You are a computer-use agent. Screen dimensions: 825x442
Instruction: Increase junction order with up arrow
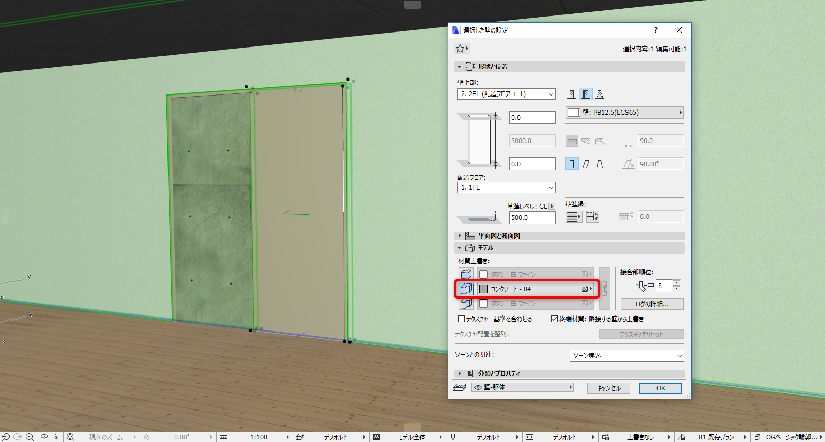(x=676, y=282)
